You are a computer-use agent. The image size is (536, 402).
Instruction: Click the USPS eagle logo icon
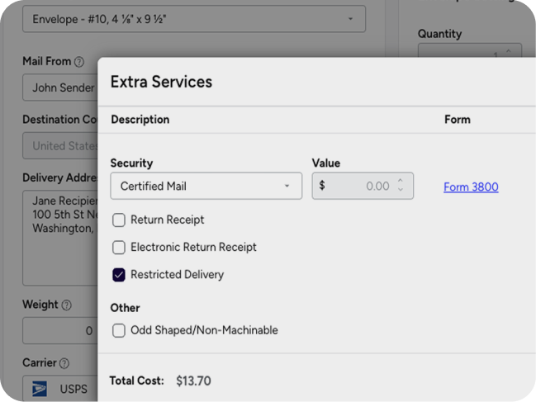tap(40, 389)
